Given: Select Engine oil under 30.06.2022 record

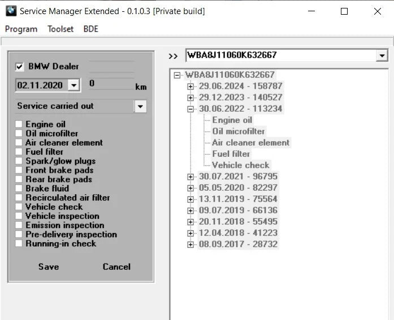Looking at the screenshot, I should coord(232,120).
